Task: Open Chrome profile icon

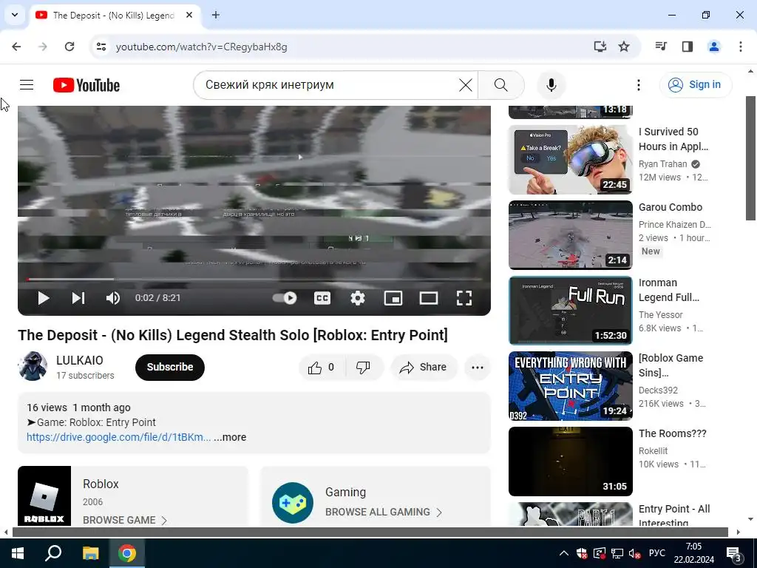Action: 713,47
